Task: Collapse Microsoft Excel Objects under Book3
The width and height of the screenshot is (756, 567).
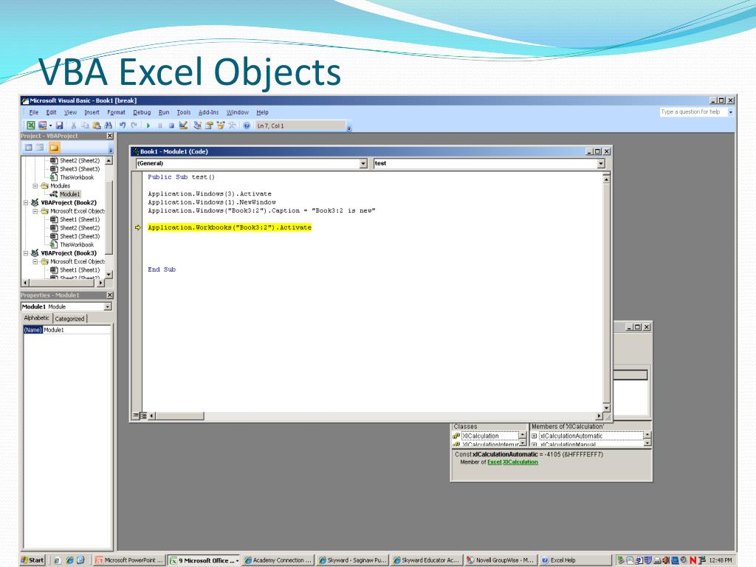Action: [35, 262]
